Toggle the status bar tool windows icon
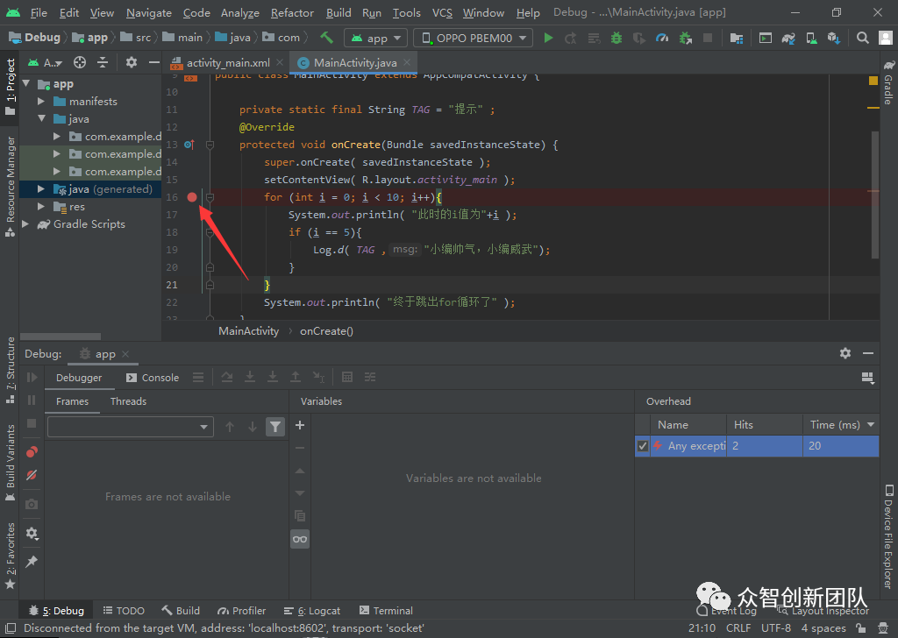The image size is (898, 638). pyautogui.click(x=11, y=627)
